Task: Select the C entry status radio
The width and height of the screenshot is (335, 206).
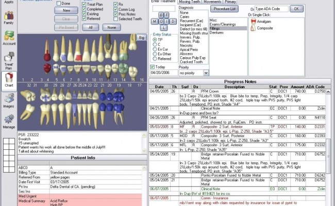Action: [x=155, y=44]
